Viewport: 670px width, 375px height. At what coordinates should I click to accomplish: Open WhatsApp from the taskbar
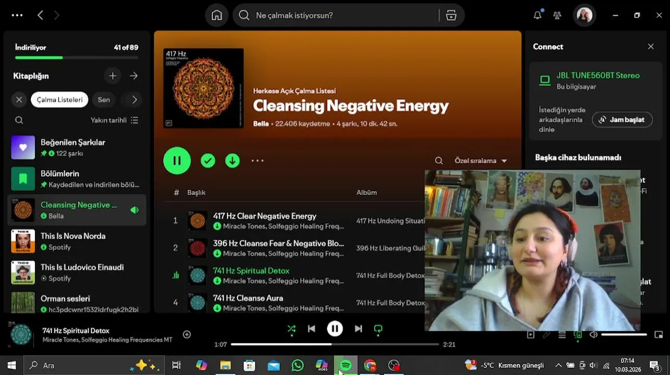click(x=297, y=365)
